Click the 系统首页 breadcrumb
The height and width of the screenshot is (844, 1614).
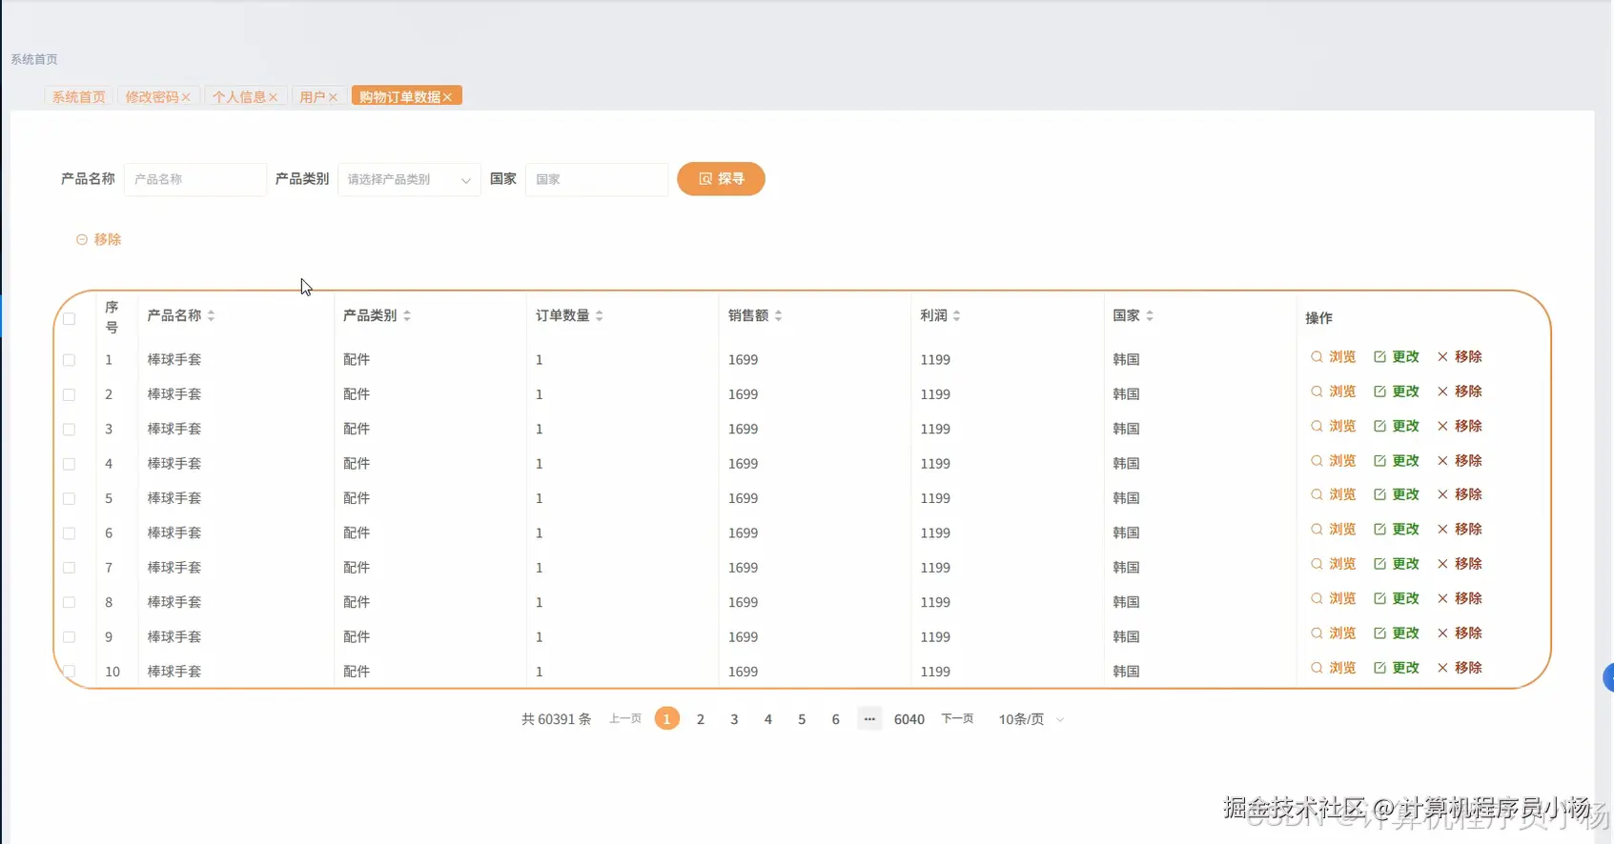34,59
